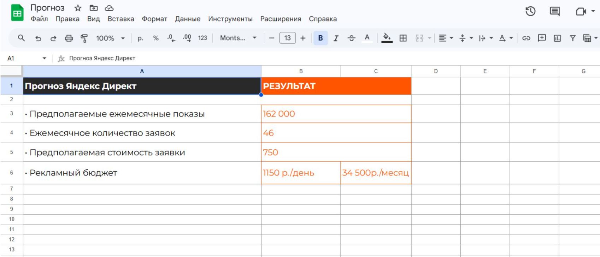This screenshot has height=257, width=600.
Task: Decrease decimal places
Action: (x=171, y=38)
